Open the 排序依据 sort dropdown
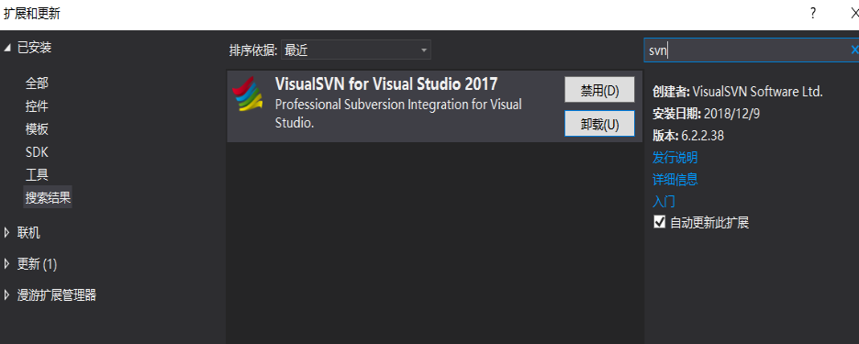 [355, 50]
